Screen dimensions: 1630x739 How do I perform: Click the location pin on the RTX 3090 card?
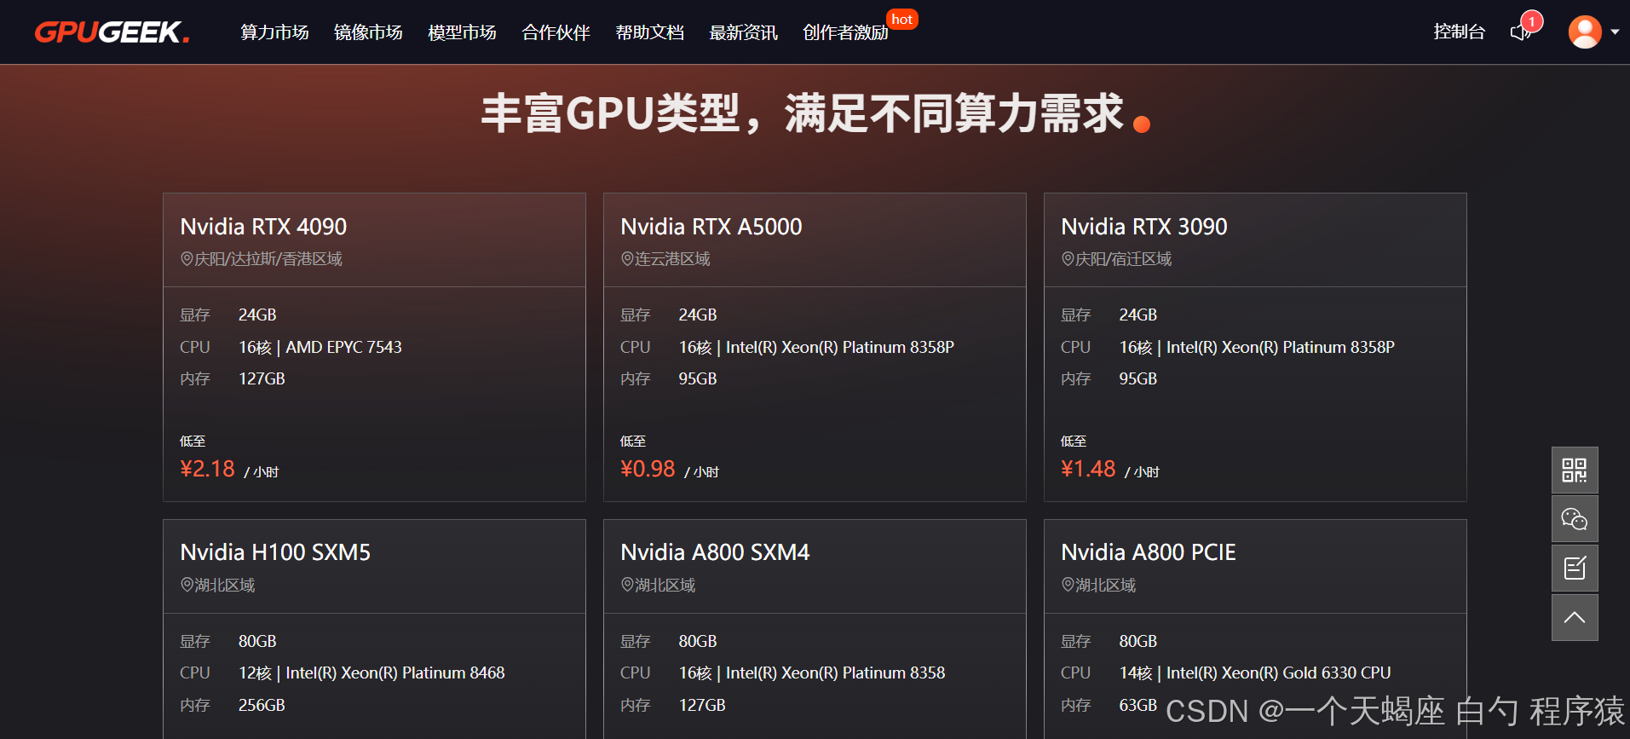tap(1068, 259)
